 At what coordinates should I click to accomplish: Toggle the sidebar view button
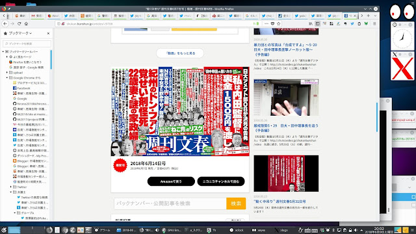318,23
